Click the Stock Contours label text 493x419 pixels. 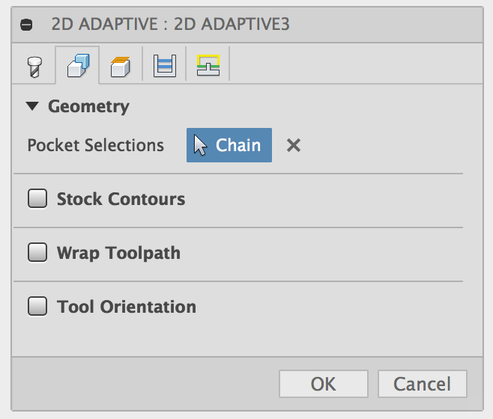pos(121,199)
